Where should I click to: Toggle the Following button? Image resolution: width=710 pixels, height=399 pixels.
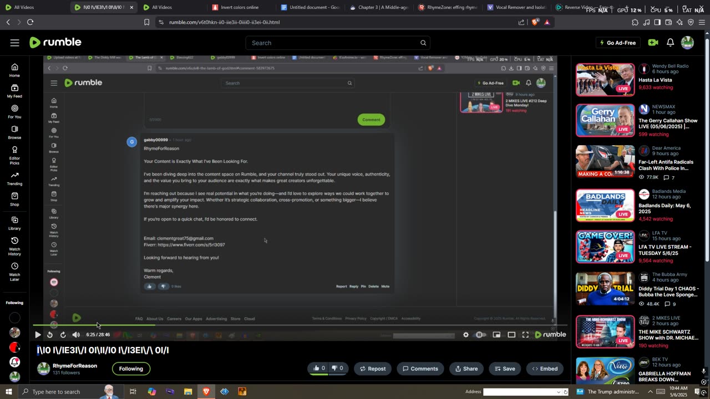point(131,369)
